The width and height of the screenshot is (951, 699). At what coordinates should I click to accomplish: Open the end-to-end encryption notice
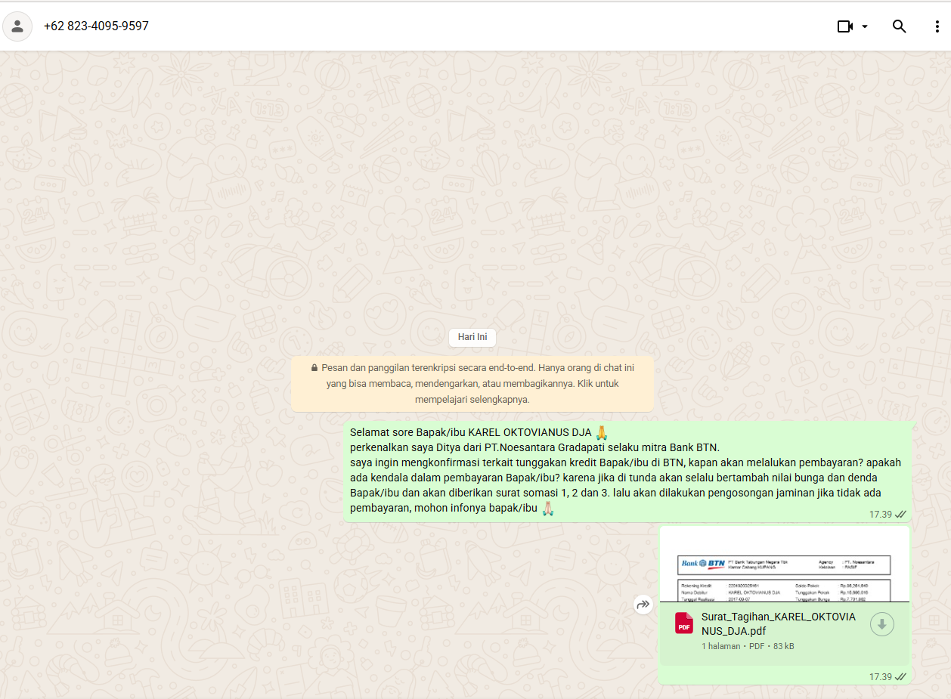pyautogui.click(x=472, y=384)
